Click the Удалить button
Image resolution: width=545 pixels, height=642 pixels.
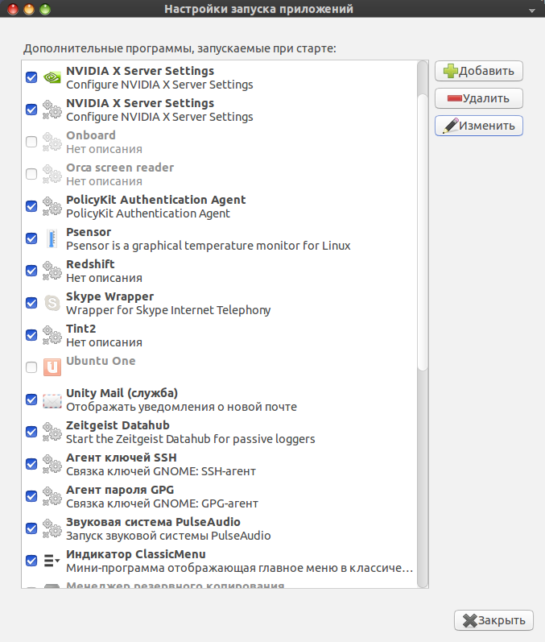479,98
